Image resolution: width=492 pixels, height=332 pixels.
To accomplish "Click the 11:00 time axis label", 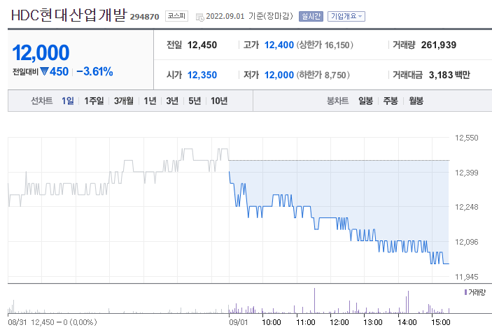I will click(306, 322).
